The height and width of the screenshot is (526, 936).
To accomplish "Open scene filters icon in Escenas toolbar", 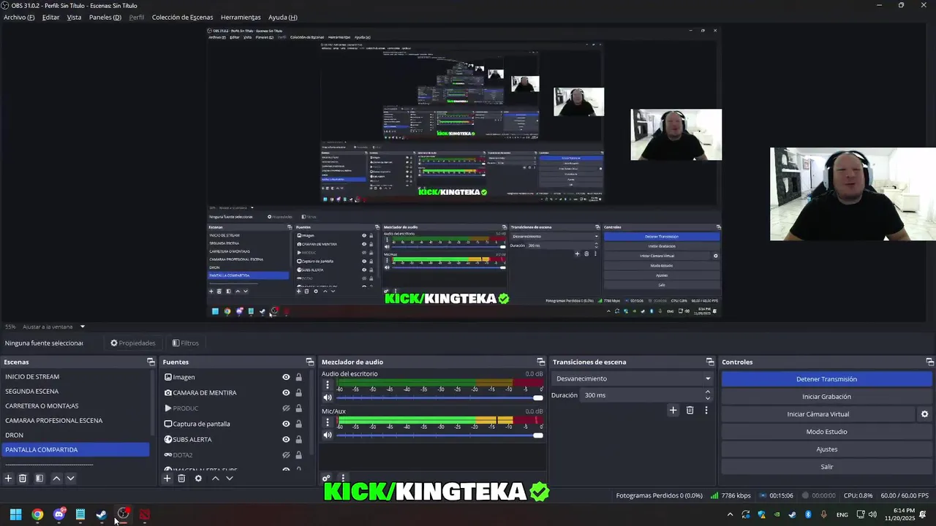I will point(39,479).
